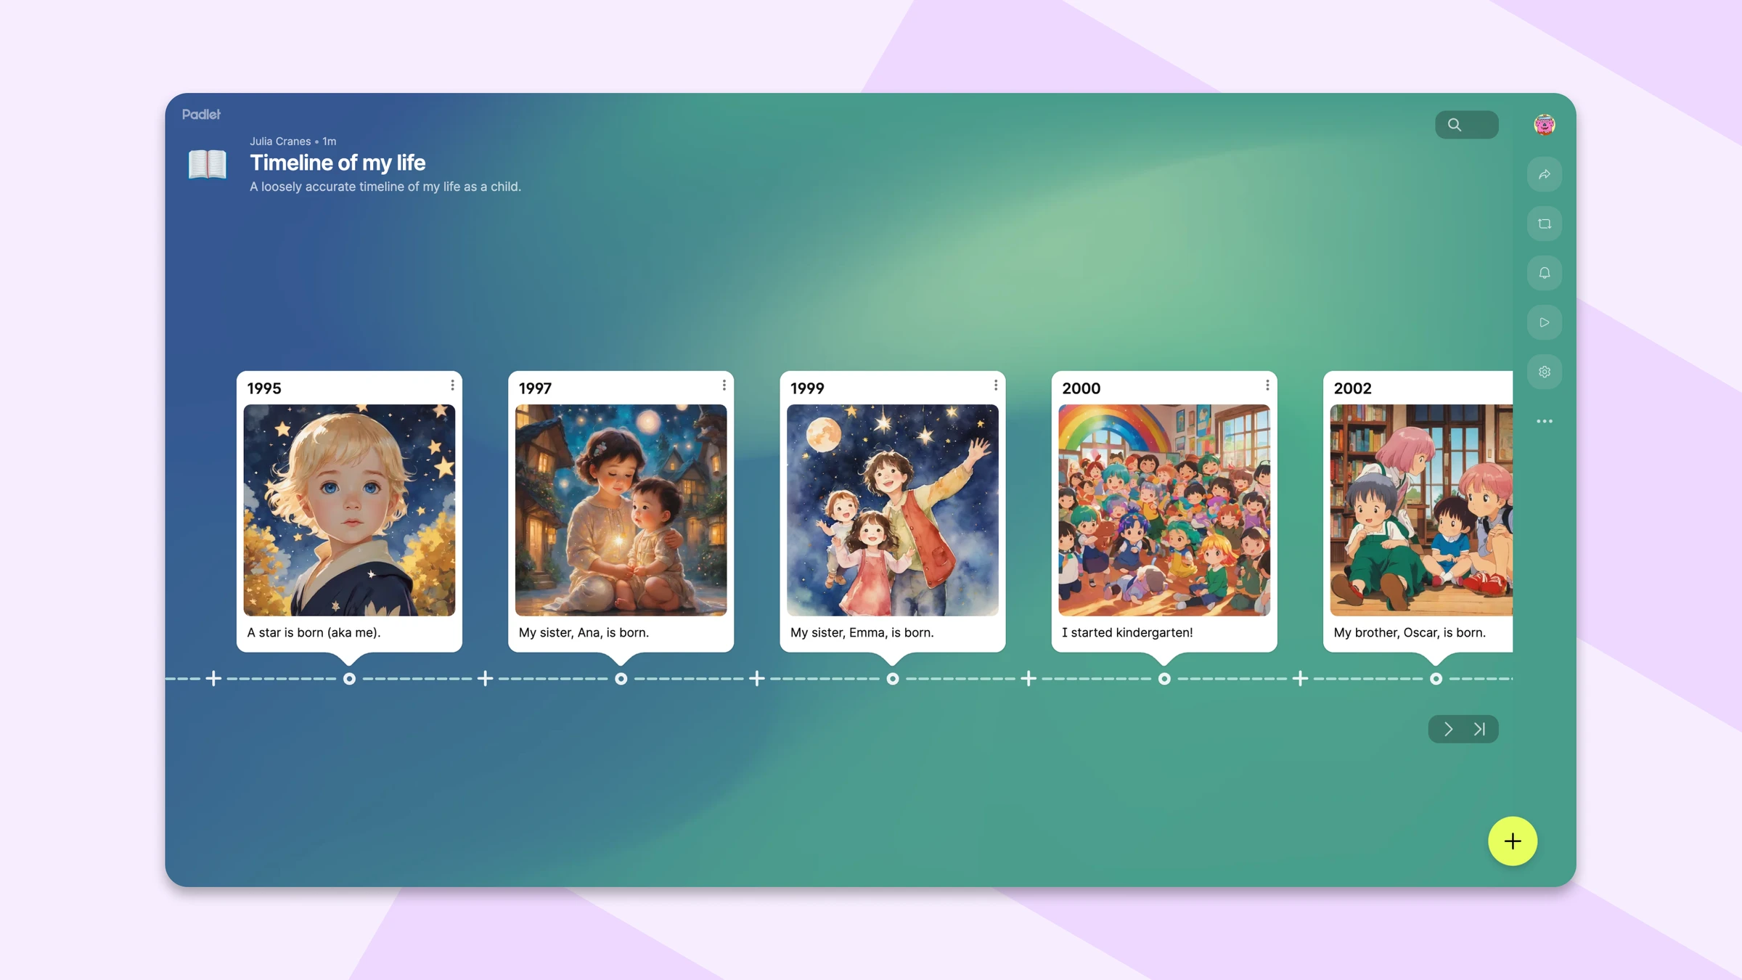
Task: Jump to last post with skip-end arrow
Action: click(1479, 729)
